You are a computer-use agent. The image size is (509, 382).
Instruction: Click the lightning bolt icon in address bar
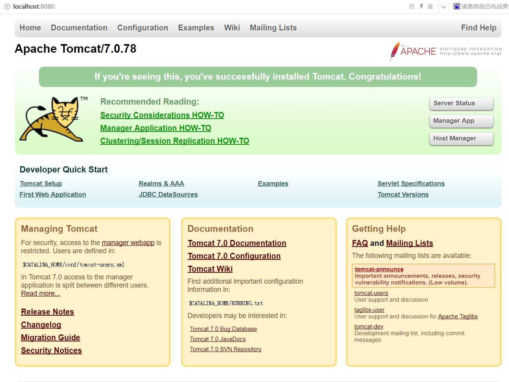421,6
